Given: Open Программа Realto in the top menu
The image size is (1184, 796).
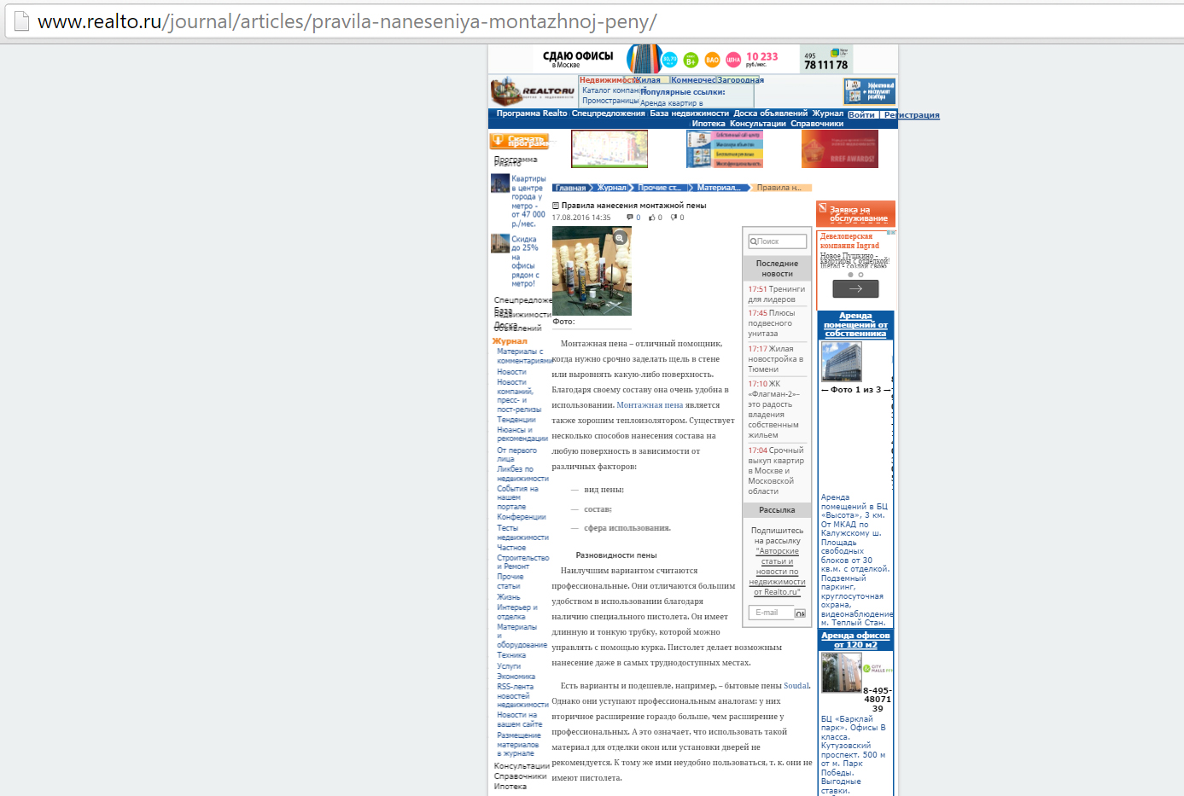Looking at the screenshot, I should point(532,113).
